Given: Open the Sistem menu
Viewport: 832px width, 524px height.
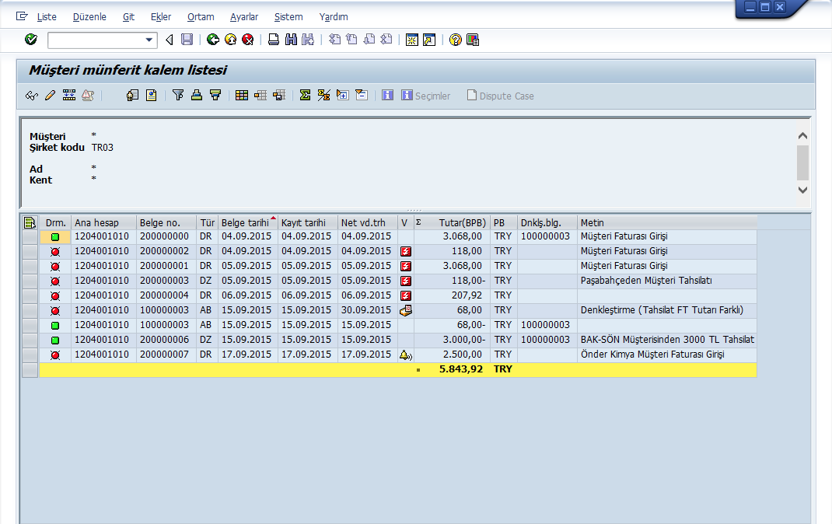Looking at the screenshot, I should tap(288, 16).
